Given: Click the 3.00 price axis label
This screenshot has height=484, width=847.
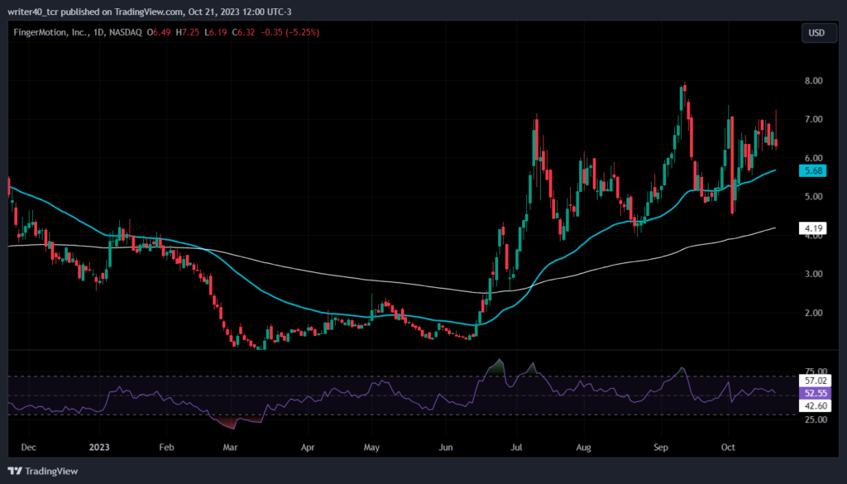Looking at the screenshot, I should pos(814,274).
